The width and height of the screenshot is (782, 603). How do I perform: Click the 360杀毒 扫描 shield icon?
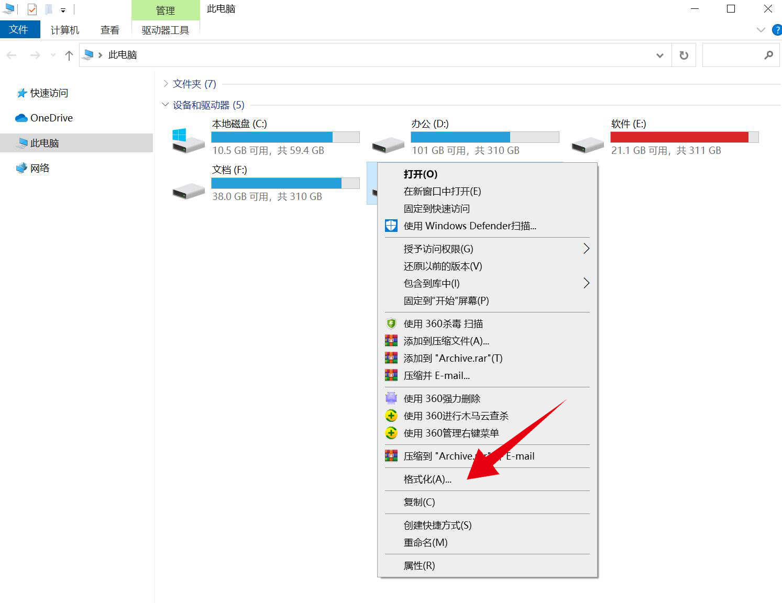point(391,323)
